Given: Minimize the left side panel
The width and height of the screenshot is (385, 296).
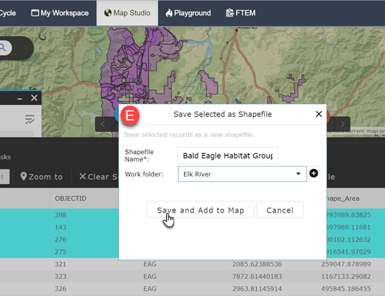Looking at the screenshot, I should coord(19,98).
